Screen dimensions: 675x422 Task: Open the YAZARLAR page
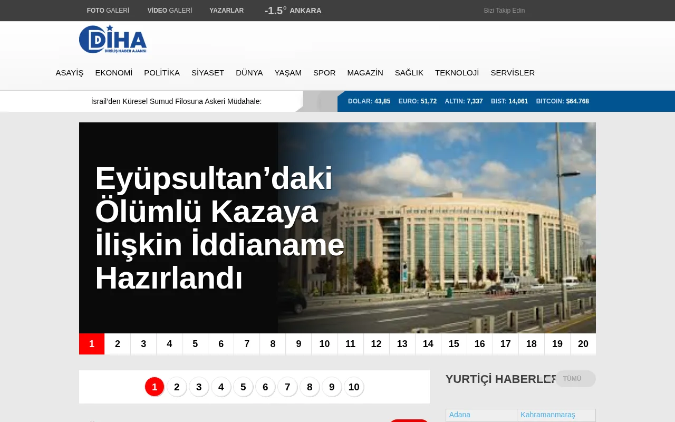click(226, 11)
